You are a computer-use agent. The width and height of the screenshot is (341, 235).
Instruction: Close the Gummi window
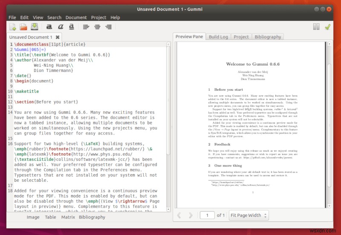[329, 9]
